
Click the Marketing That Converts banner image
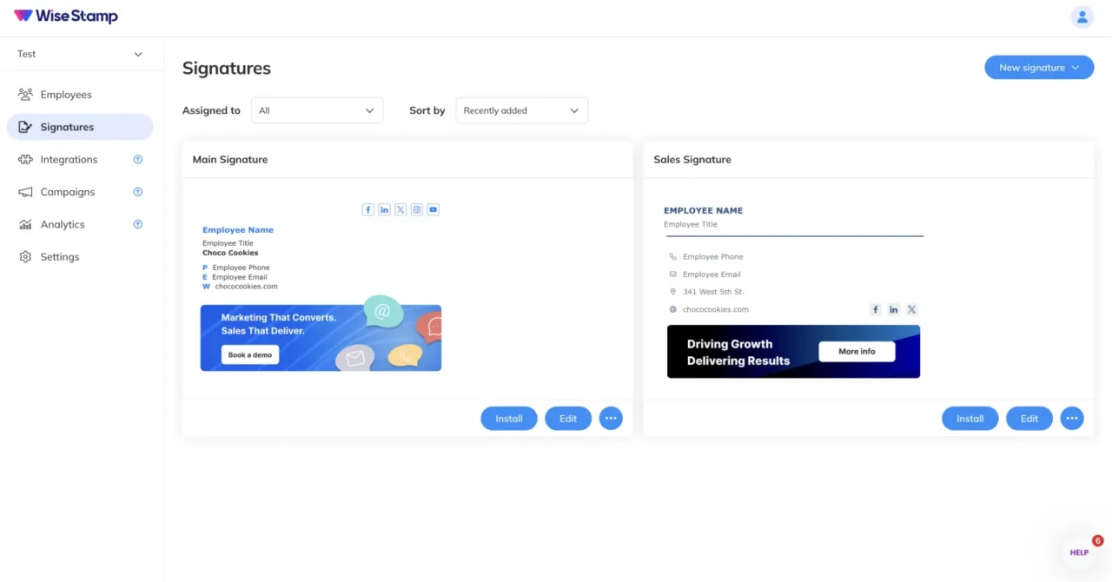point(321,334)
